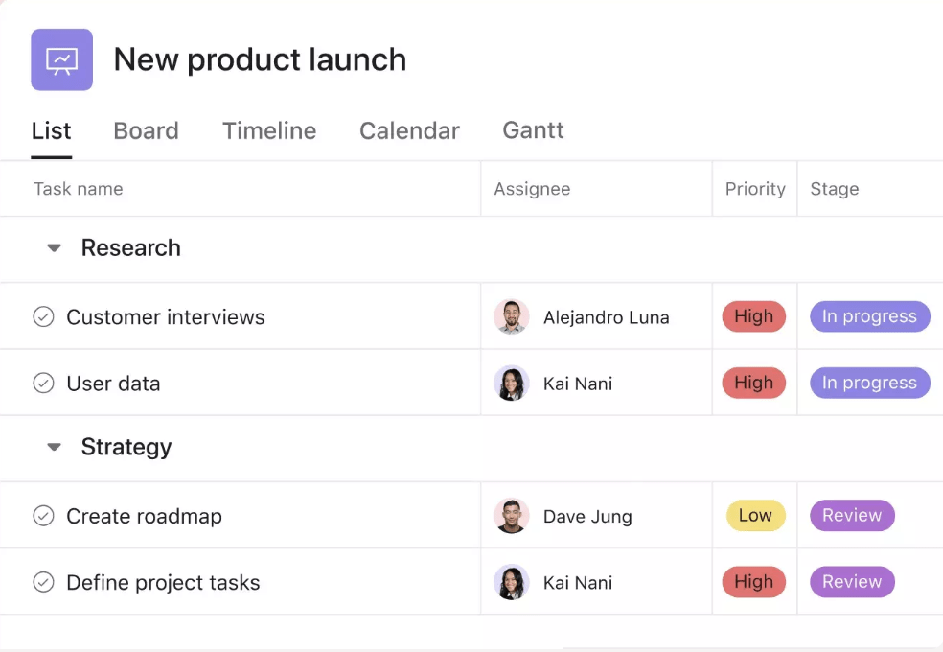
Task: Complete the Define project tasks item
Action: (x=43, y=582)
